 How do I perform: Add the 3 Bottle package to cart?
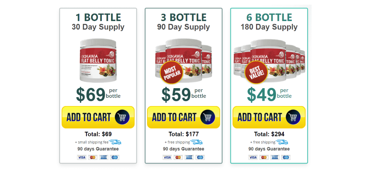coord(183,117)
